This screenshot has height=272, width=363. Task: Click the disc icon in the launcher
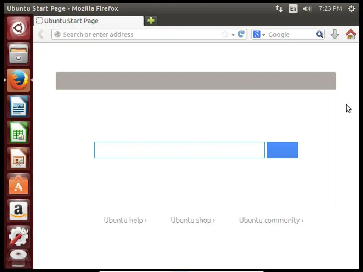point(18,259)
